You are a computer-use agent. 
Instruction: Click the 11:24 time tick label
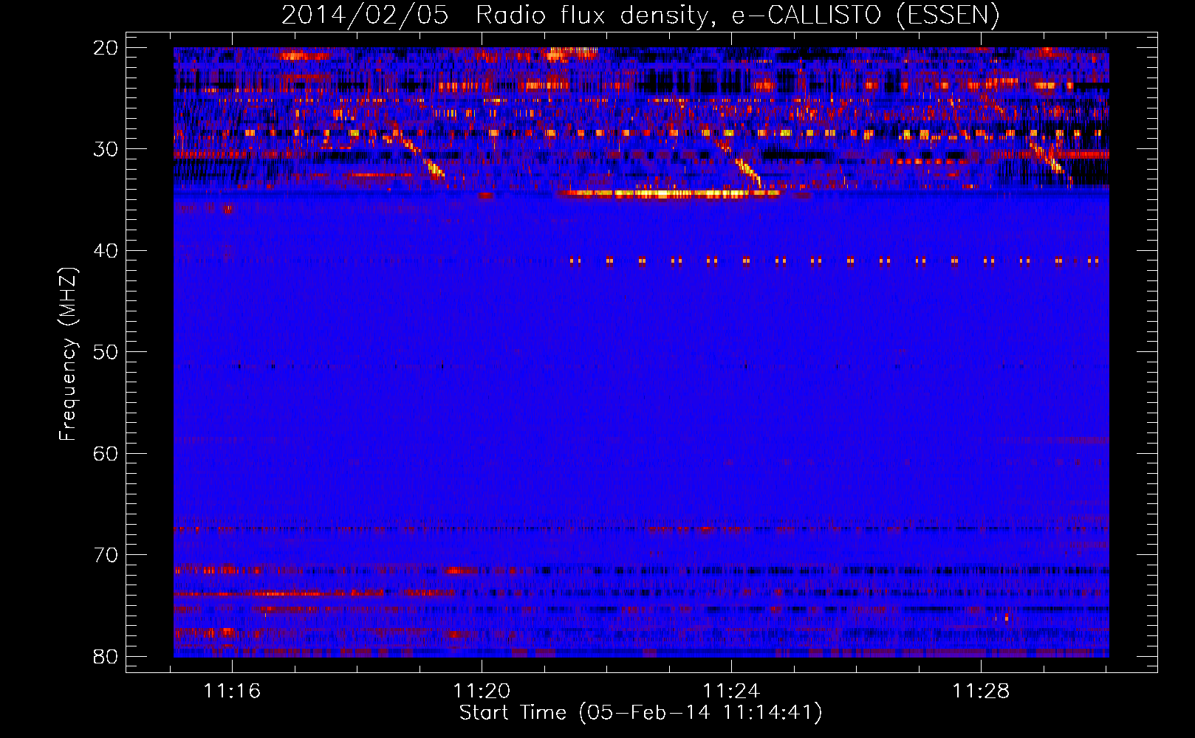pos(731,691)
